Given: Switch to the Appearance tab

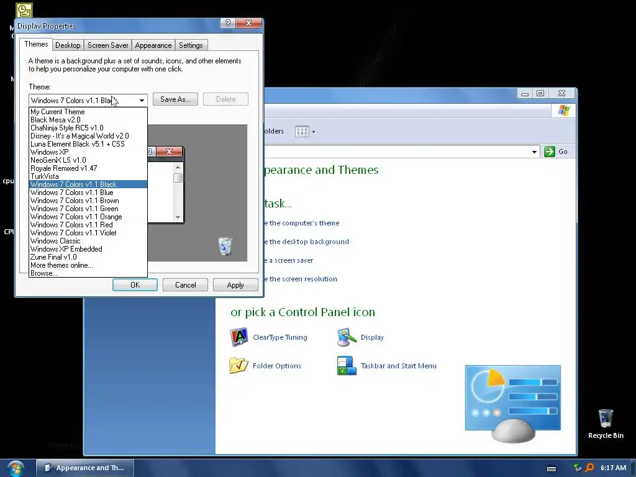Looking at the screenshot, I should pos(153,45).
